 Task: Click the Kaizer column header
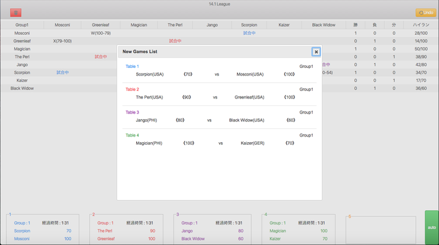pyautogui.click(x=284, y=25)
